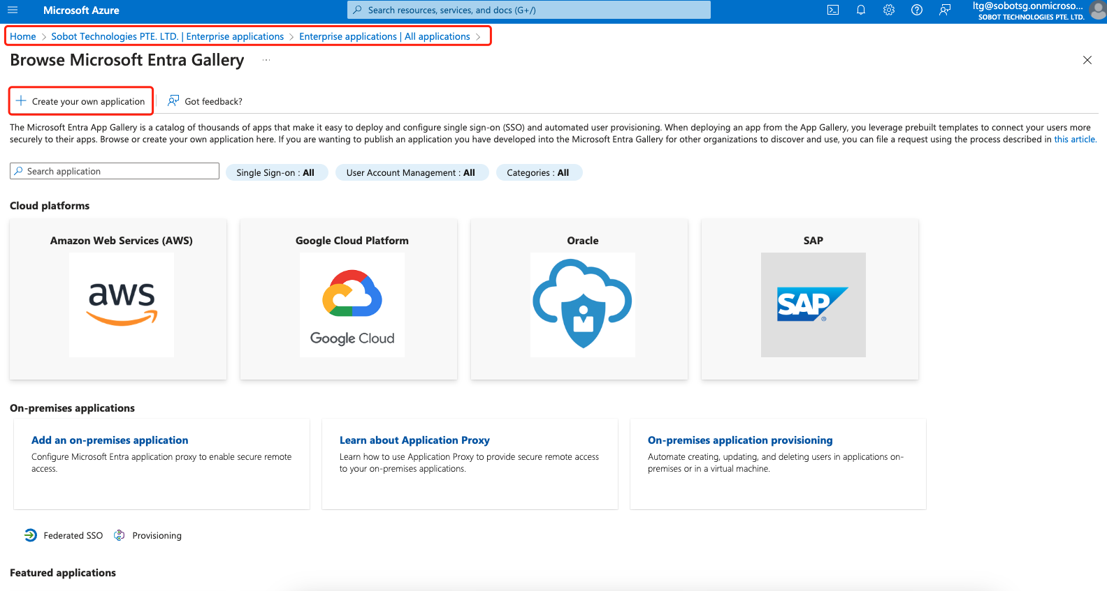Open the SAP logo tile

(813, 305)
